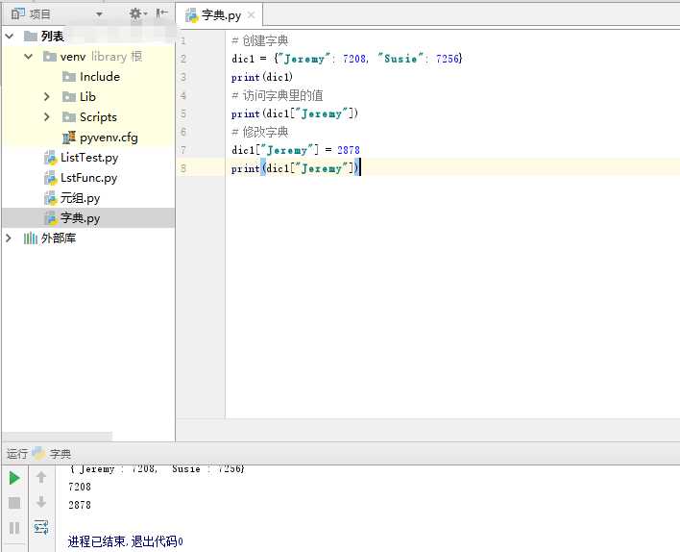Click line number 7 in gutter

point(183,150)
